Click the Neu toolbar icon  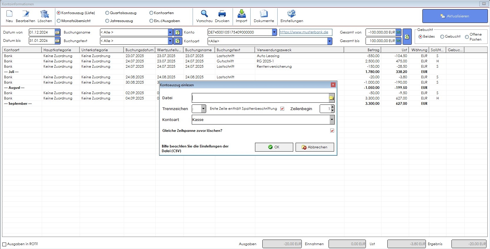pos(9,14)
